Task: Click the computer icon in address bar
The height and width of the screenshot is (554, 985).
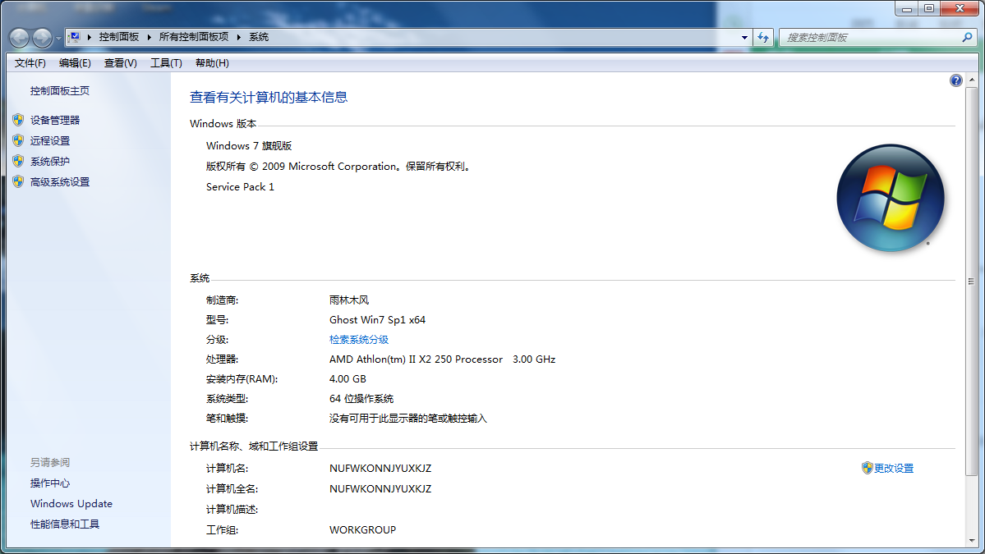Action: pos(75,37)
